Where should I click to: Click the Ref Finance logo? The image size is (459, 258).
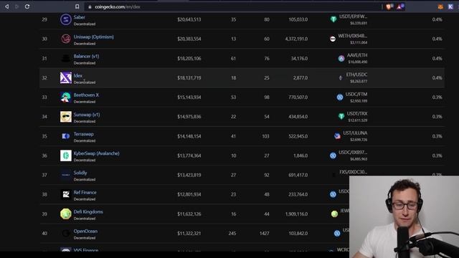[65, 194]
